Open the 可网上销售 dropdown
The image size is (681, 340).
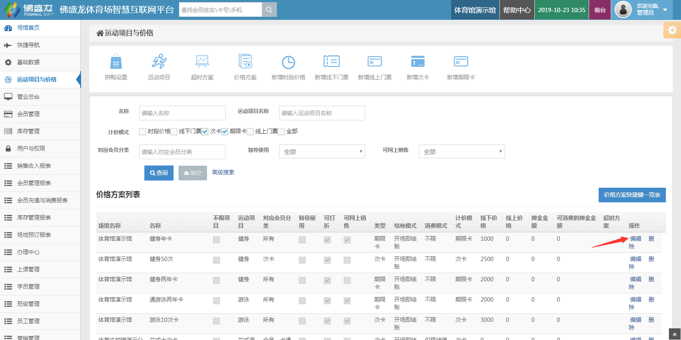pyautogui.click(x=462, y=151)
